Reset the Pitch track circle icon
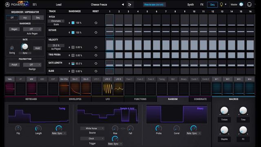 click(x=96, y=23)
